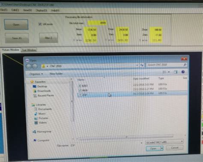Viewport: 203px width, 162px height.
Task: Click change view icon in dialog toolbar
Action: 164,72
